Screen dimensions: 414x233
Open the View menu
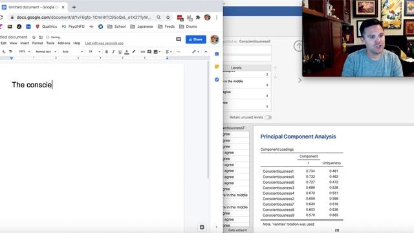pyautogui.click(x=13, y=43)
